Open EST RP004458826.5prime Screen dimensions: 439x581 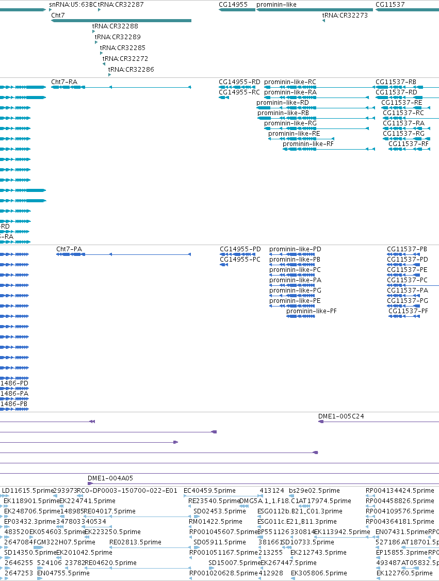[x=400, y=501]
